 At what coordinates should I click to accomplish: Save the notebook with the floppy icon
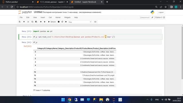click(x=20, y=22)
